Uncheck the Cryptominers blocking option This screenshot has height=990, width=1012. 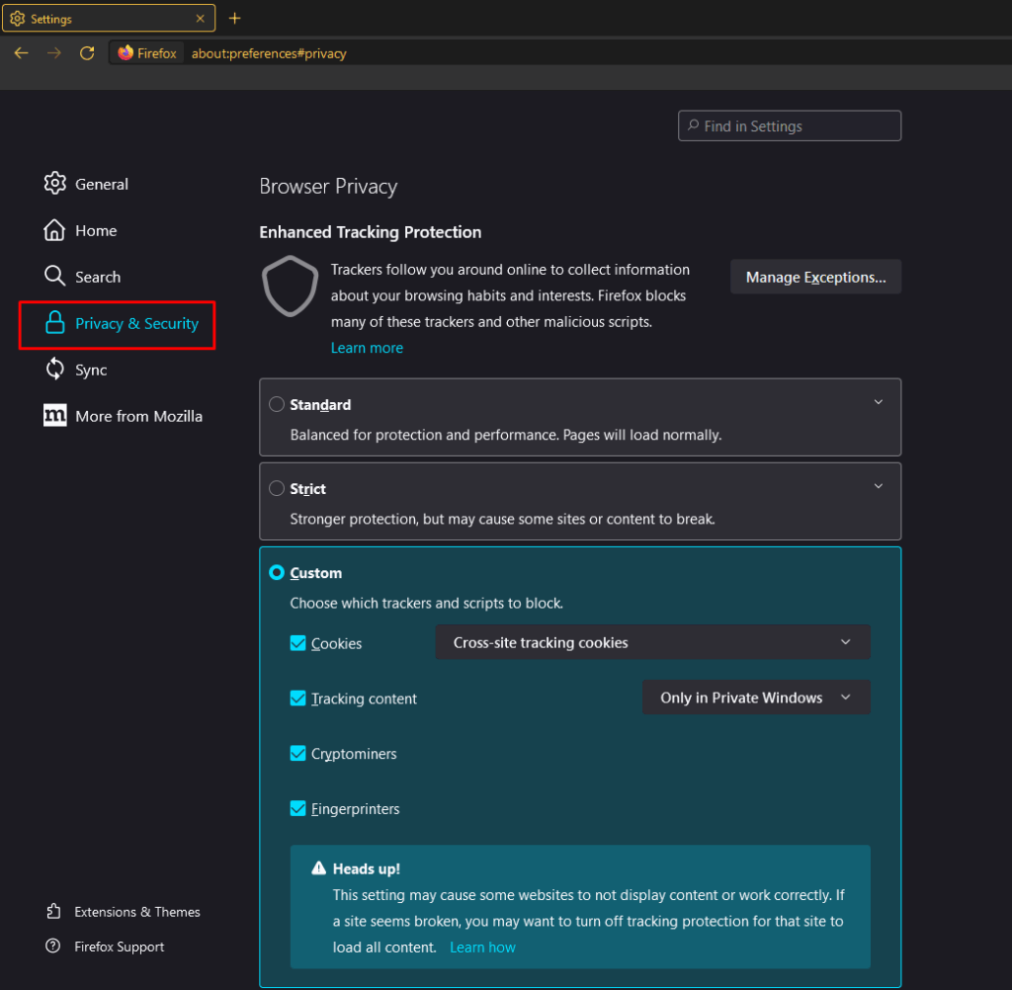coord(297,753)
